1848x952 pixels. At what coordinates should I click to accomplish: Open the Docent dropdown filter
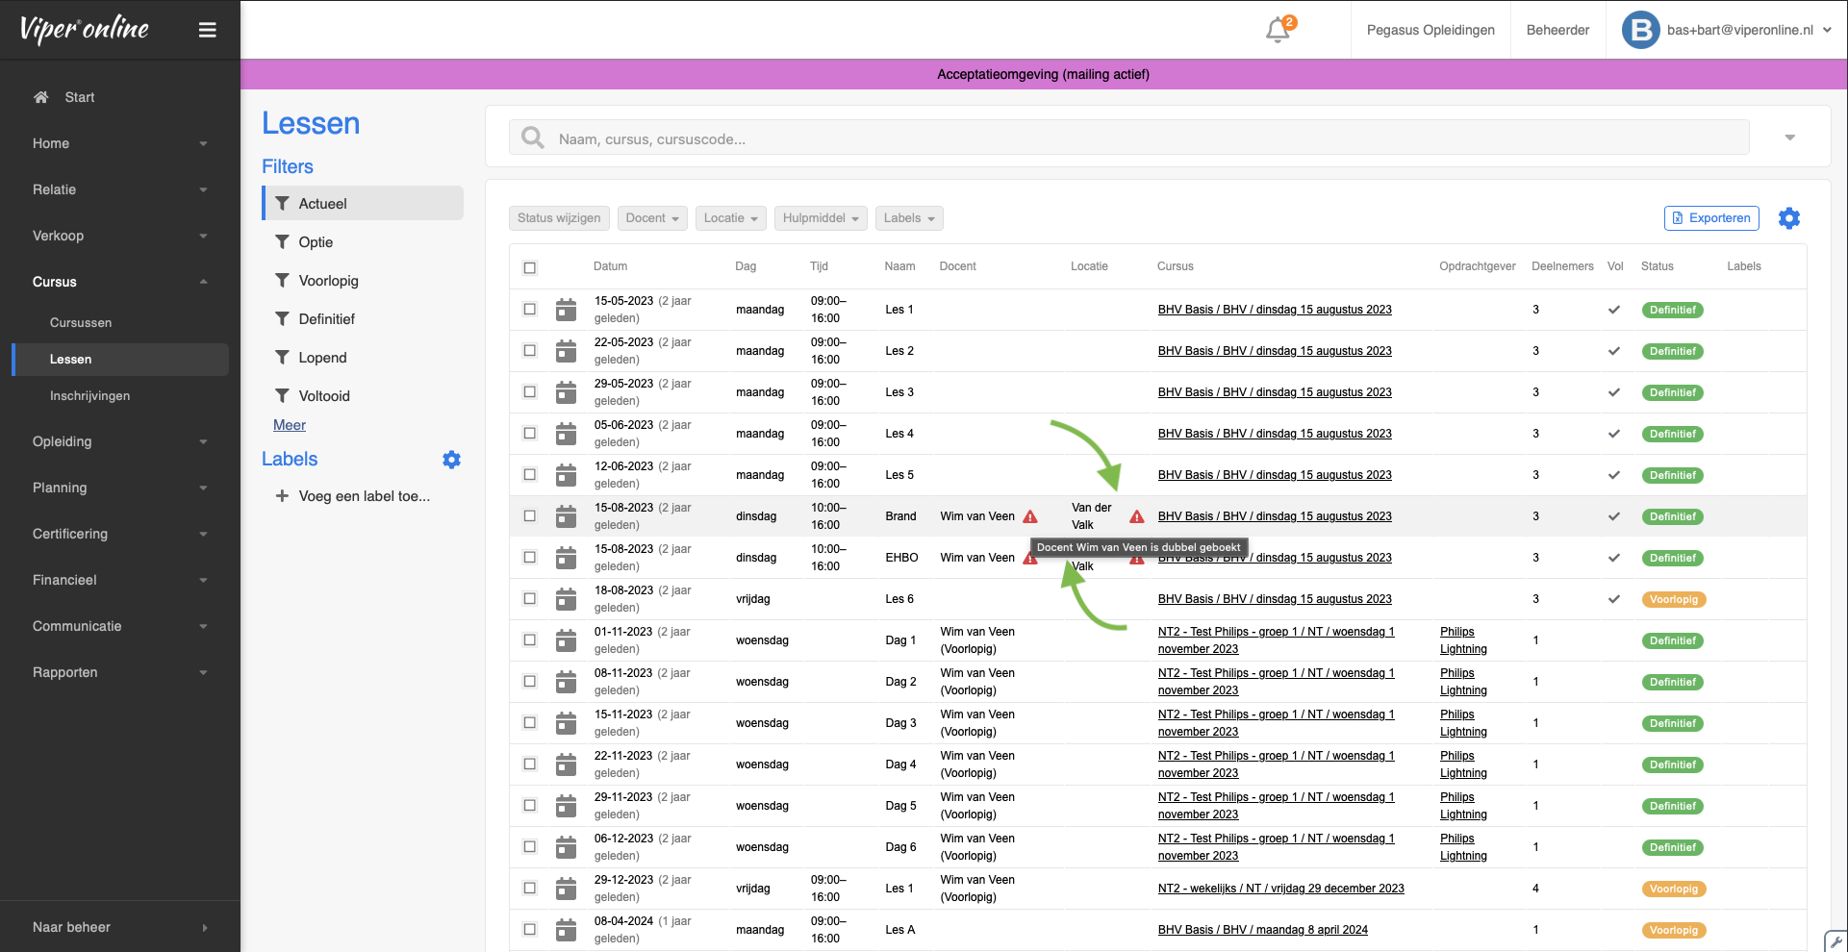[652, 218]
